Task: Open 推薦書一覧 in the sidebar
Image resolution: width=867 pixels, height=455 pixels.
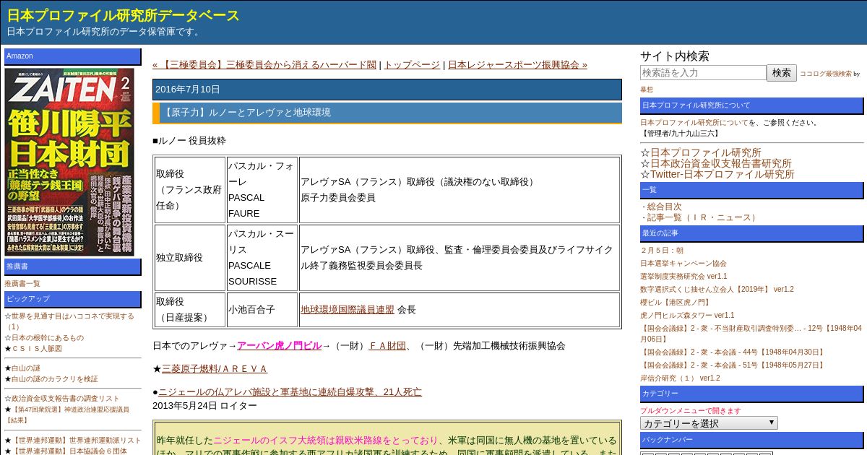Action: click(22, 283)
